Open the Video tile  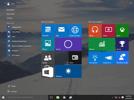109,31
